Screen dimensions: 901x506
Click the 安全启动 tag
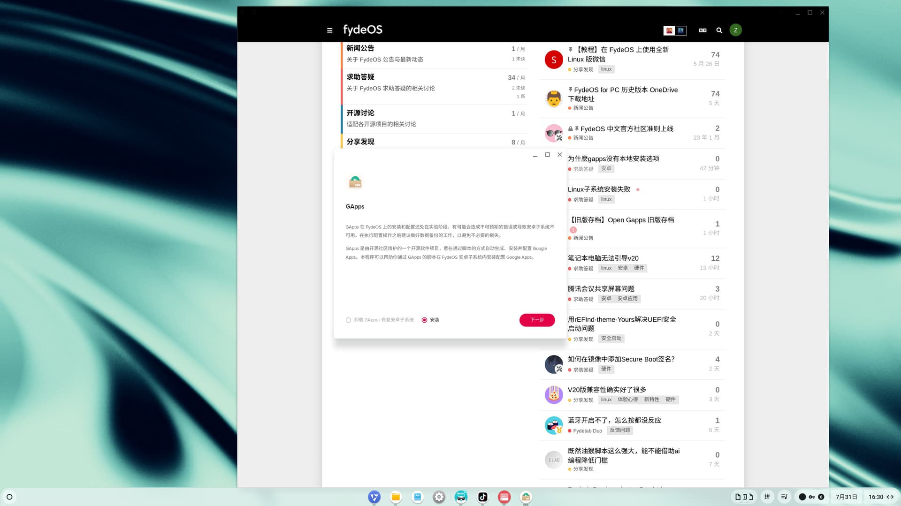point(611,339)
